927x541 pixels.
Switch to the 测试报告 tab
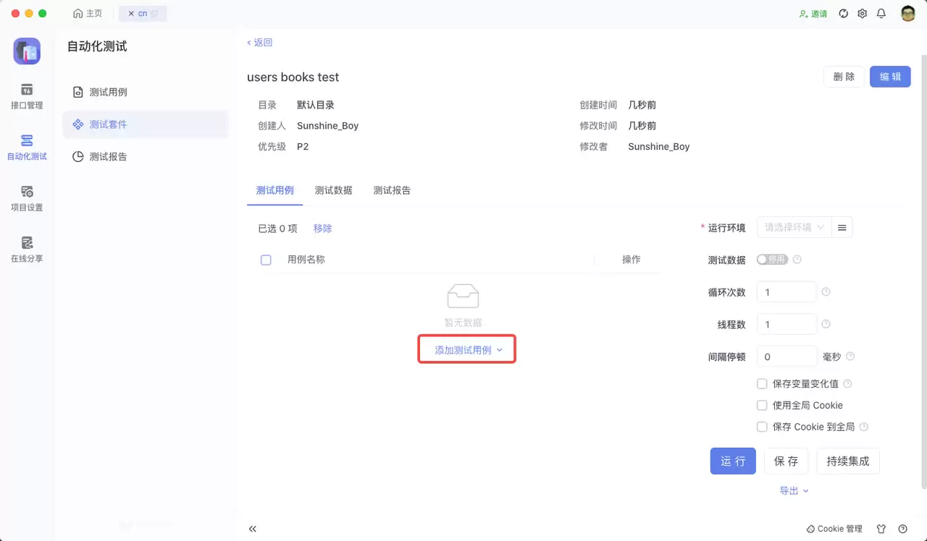pos(392,190)
